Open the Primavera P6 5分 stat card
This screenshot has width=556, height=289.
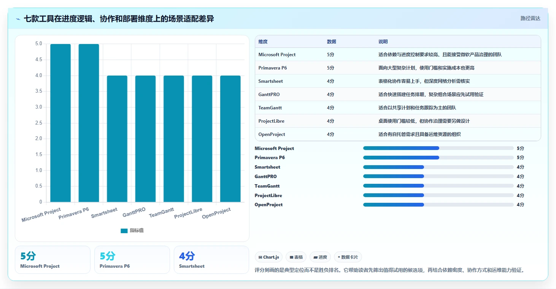[132, 260]
